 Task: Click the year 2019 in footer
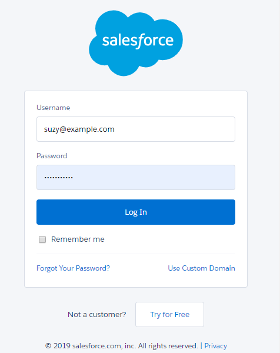coord(62,346)
